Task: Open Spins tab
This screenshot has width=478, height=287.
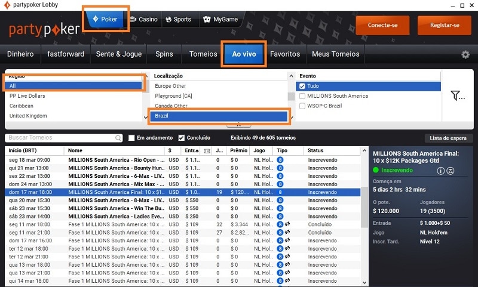Action: click(x=164, y=54)
